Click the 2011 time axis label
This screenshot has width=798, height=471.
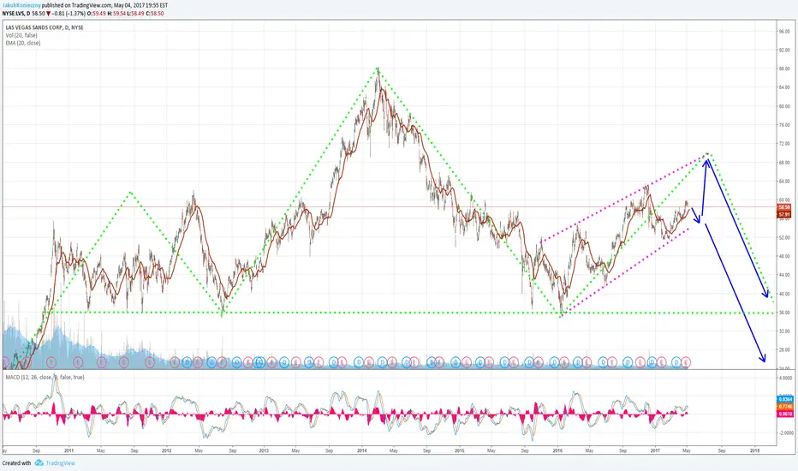tap(68, 450)
